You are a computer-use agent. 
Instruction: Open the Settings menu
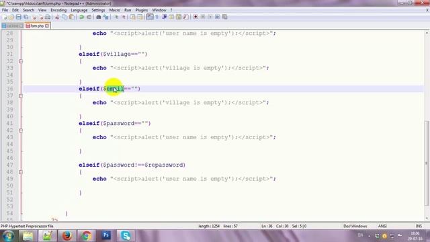click(98, 10)
